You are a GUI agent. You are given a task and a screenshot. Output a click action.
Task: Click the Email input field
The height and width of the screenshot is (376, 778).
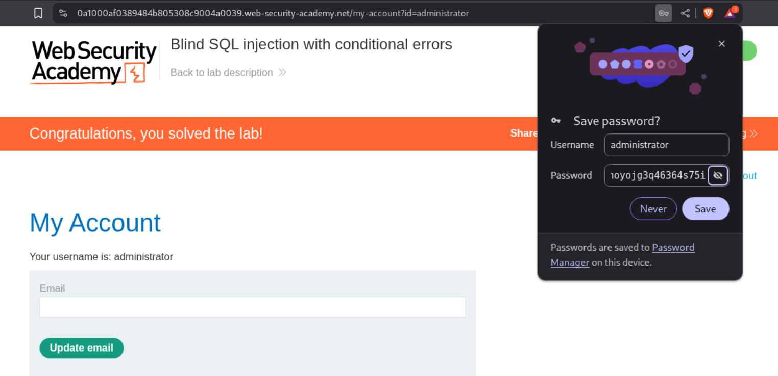[x=252, y=307]
